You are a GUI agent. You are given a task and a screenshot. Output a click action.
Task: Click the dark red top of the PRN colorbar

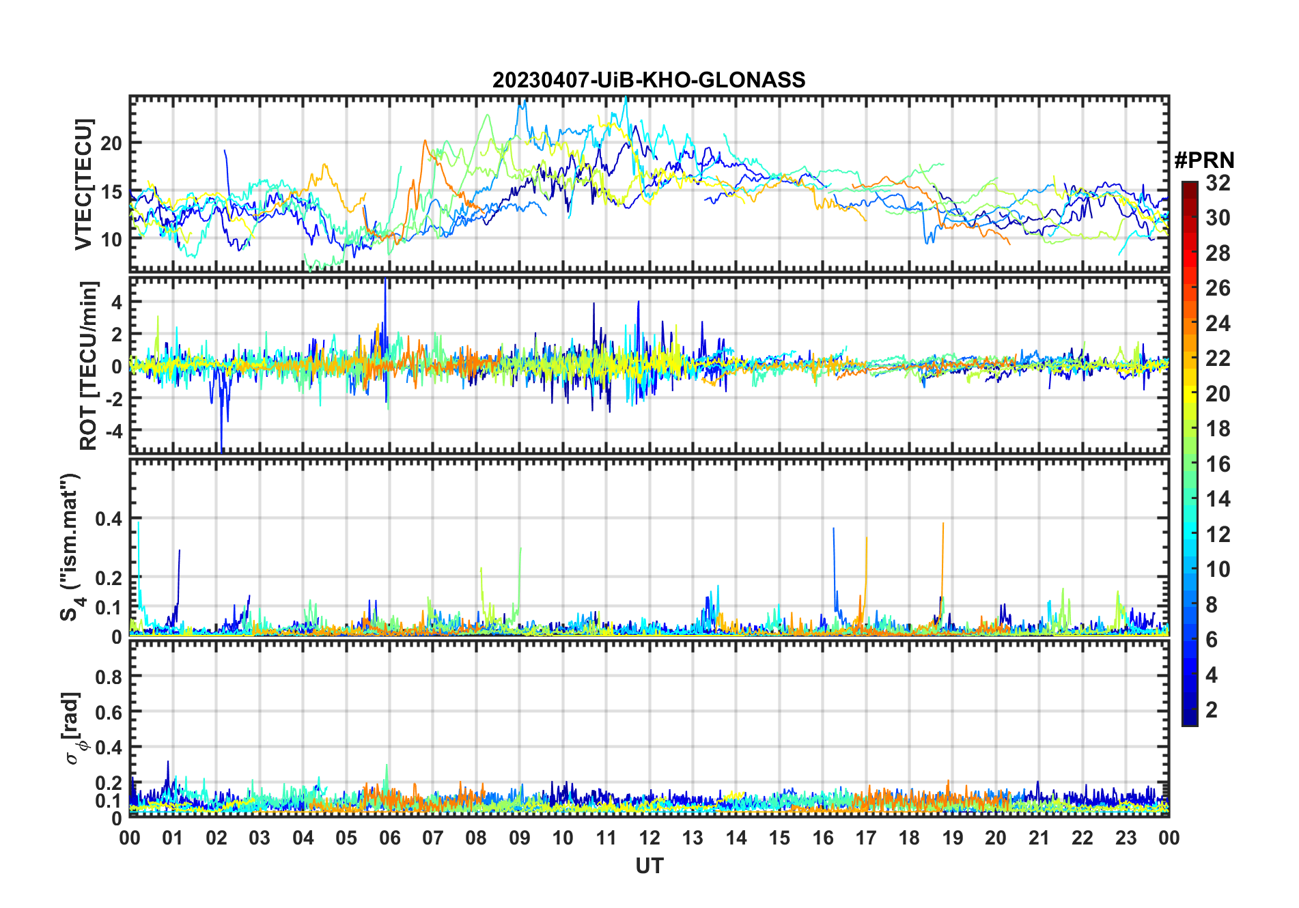(x=1189, y=186)
